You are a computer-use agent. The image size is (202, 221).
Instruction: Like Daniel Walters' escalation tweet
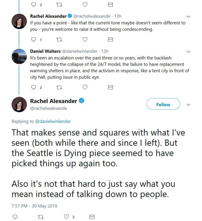click(x=85, y=87)
